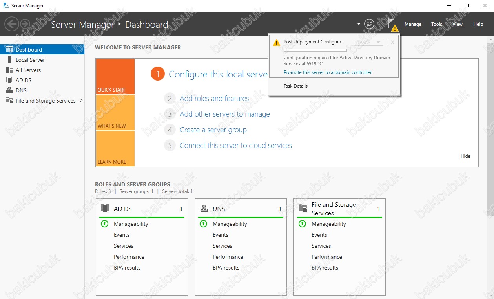Screen dimensions: 494x299
Task: Open Events in File and Storage Services tile
Action: pos(319,235)
